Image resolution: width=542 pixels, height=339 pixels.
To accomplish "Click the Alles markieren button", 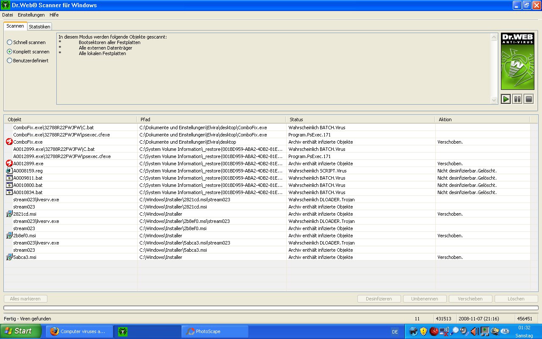I will coord(25,299).
